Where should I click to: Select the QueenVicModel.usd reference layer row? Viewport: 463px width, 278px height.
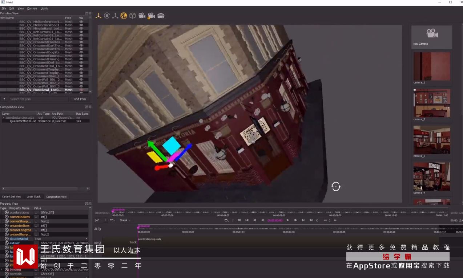45,121
